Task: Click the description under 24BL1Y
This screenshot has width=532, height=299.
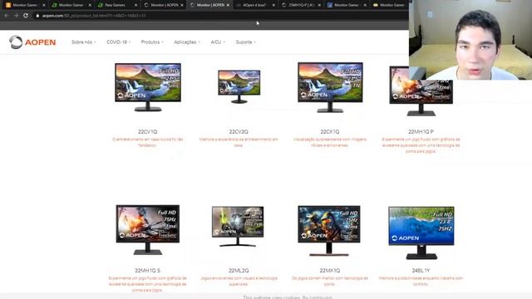Action: point(421,281)
